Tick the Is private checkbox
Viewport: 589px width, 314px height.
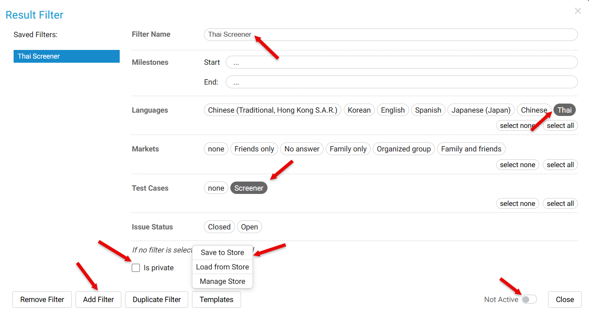(x=136, y=268)
